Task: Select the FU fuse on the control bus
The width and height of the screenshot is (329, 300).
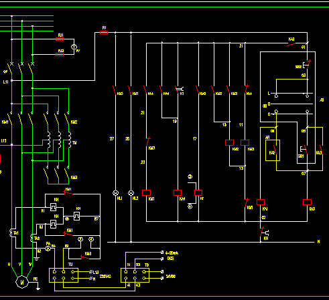Action: pos(104,33)
